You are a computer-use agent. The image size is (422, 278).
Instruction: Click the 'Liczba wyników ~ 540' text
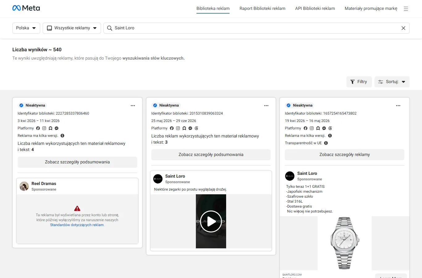[x=37, y=50]
